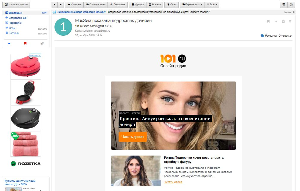Viewport: 300px width, 191px height.
Task: Open the pink towels ad thumbnail
Action: point(25,144)
